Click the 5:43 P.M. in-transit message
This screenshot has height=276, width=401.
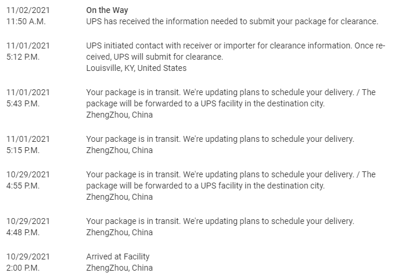pyautogui.click(x=230, y=98)
